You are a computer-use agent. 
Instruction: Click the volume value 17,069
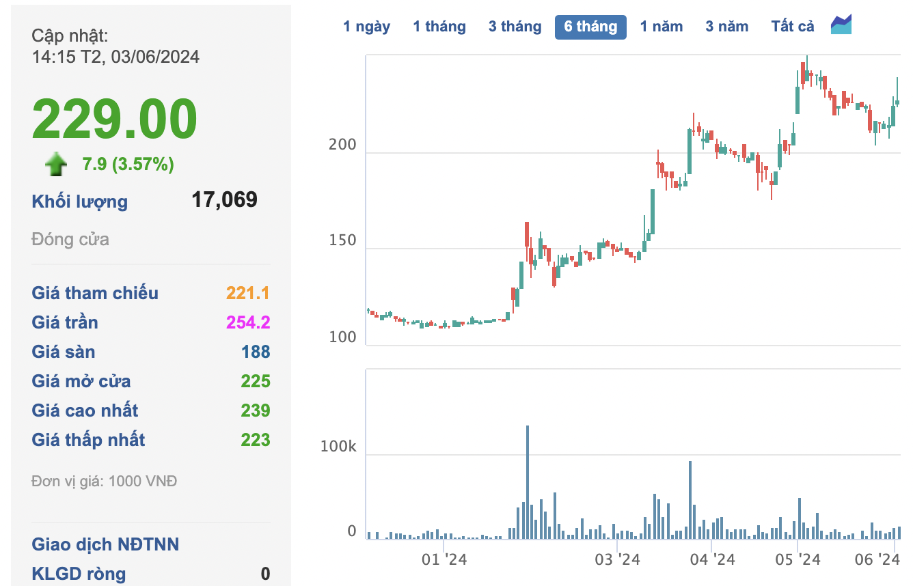pos(224,199)
